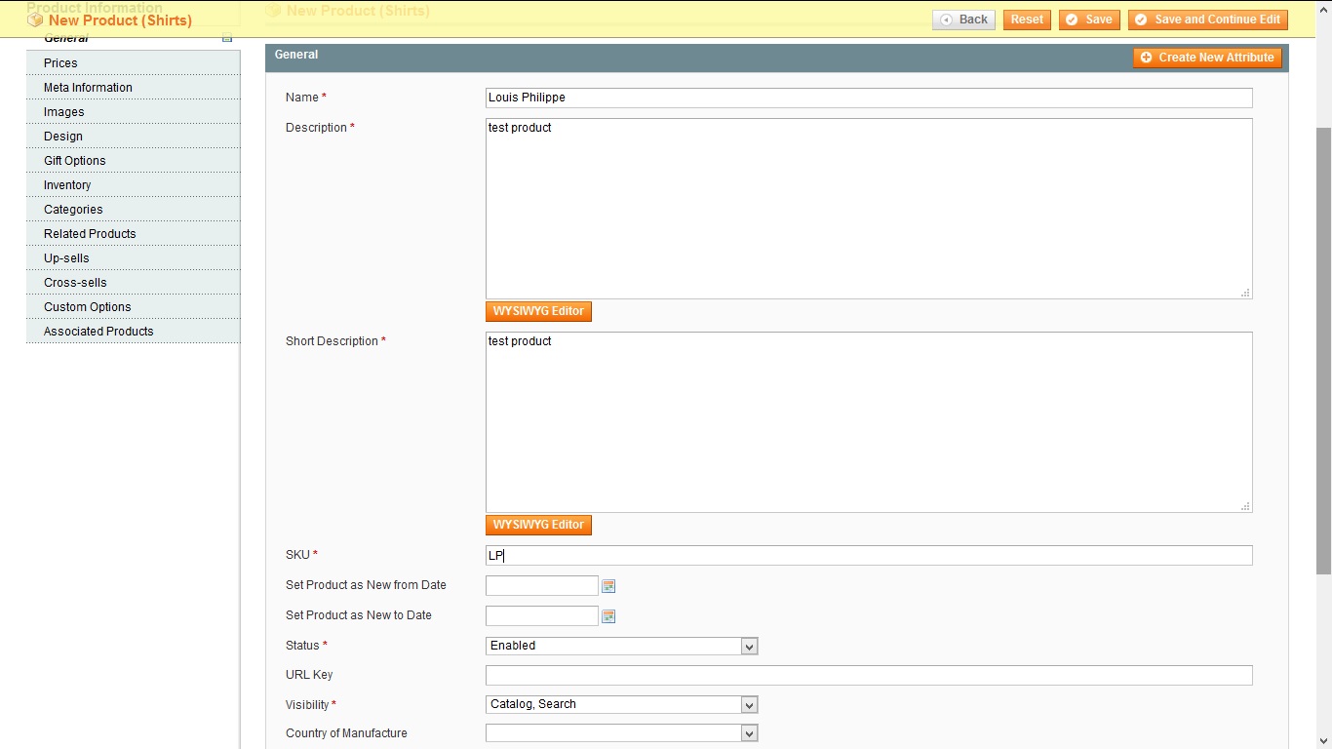The image size is (1332, 749).
Task: Click Create New Attribute button
Action: [x=1207, y=58]
